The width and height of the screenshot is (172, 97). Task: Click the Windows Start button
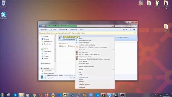pyautogui.click(x=2, y=95)
